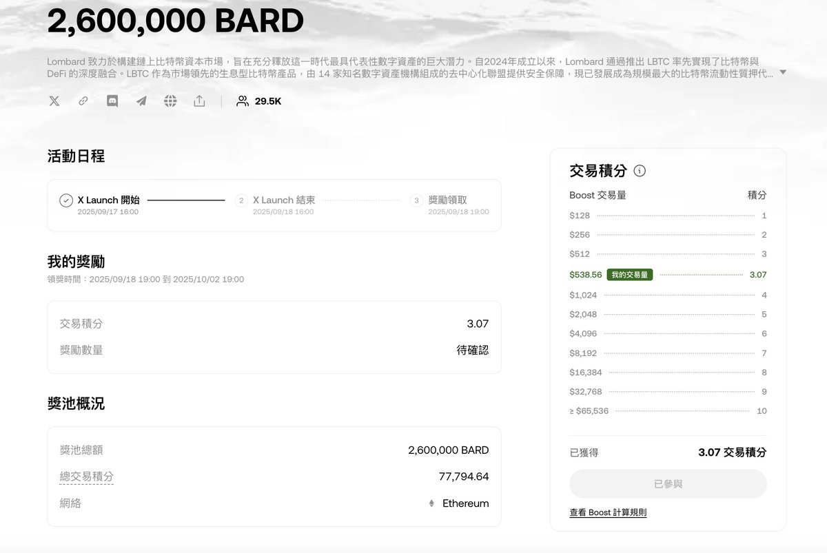Click the 領獎時間 claim period line

145,280
